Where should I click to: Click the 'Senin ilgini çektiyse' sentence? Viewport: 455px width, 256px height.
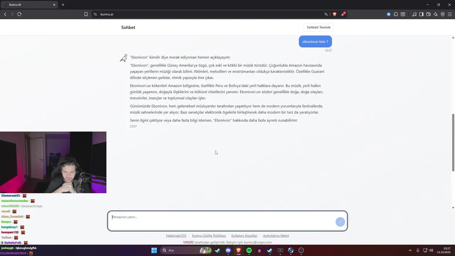coord(214,120)
